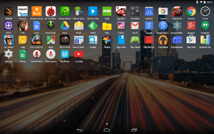Tap the 10:31 clock in status bar
This screenshot has width=214, height=134.
pos(209,2)
